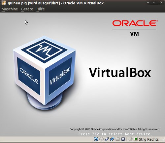The width and height of the screenshot is (165, 143).
Task: Minimize window with the down chevron
Action: click(x=148, y=2)
